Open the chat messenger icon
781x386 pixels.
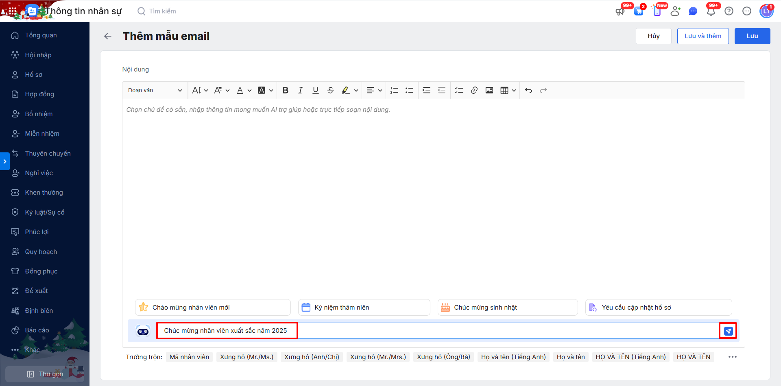pyautogui.click(x=693, y=11)
